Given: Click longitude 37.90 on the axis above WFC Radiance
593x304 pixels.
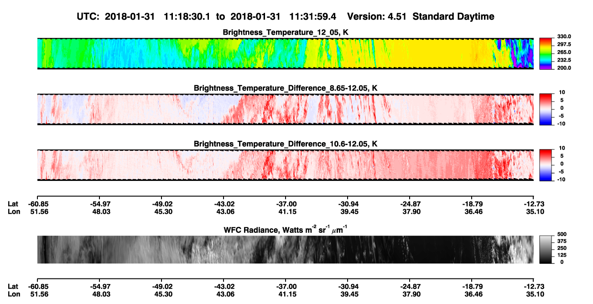Looking at the screenshot, I should [x=410, y=211].
